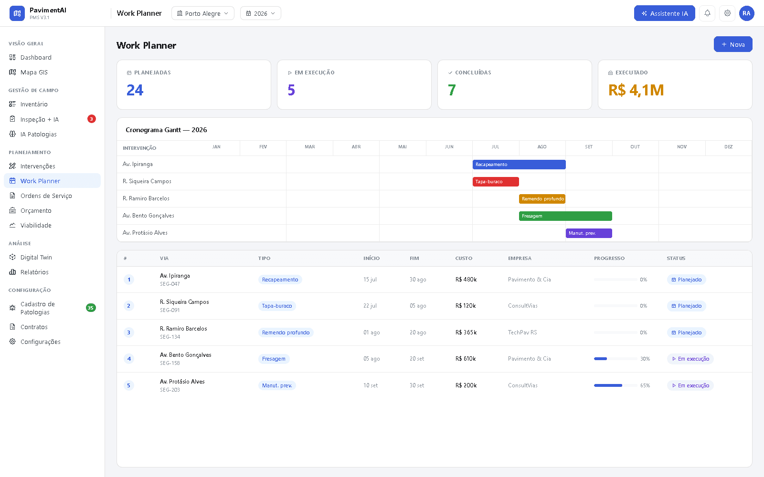Click the Orçamento bank icon
The image size is (764, 477).
point(12,210)
